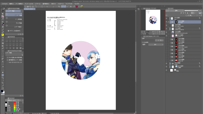
Task: Hide the CD-label-tombo layer
Action: pos(167,25)
